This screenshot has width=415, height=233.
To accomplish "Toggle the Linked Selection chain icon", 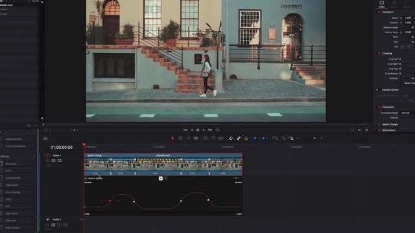I will pyautogui.click(x=239, y=138).
